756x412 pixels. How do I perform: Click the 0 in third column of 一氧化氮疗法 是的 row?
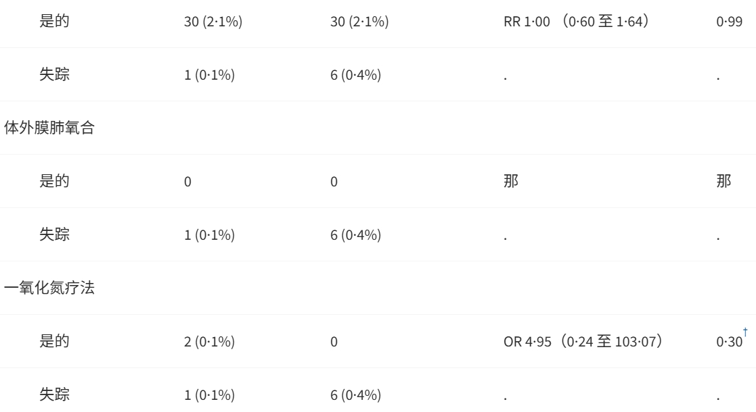[334, 342]
